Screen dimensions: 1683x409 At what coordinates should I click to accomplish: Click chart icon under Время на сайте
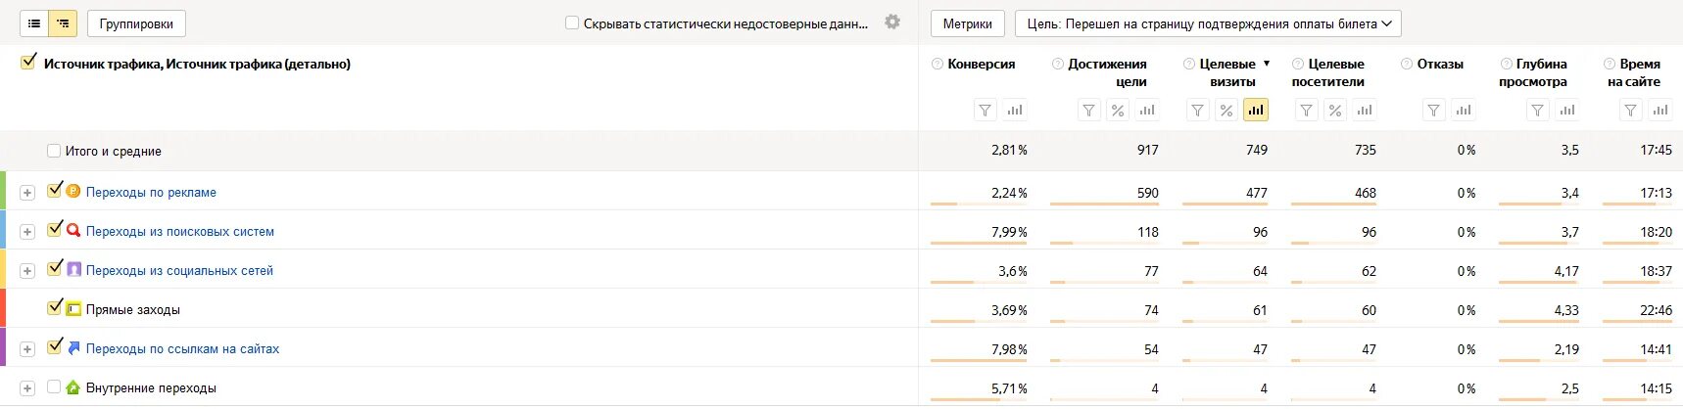click(x=1659, y=111)
